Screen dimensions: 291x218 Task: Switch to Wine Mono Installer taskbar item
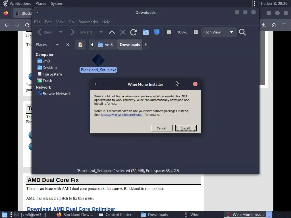[x=245, y=215]
